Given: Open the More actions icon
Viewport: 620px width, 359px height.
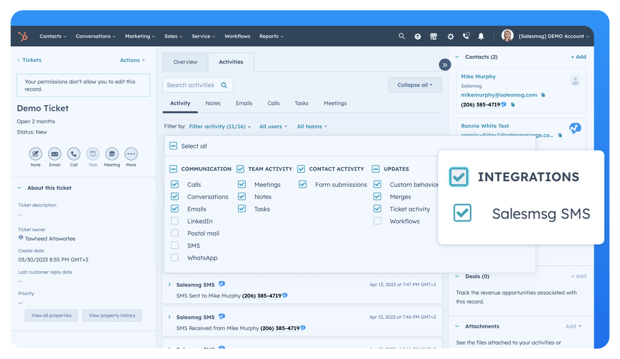Looking at the screenshot, I should 131,155.
